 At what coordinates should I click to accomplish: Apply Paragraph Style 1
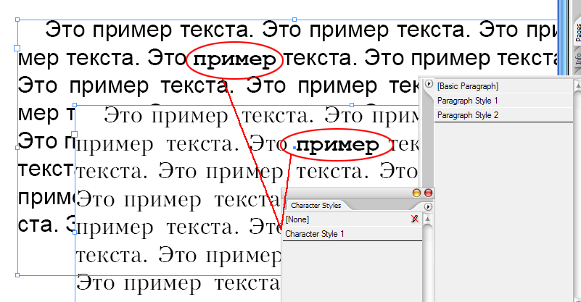click(503, 101)
